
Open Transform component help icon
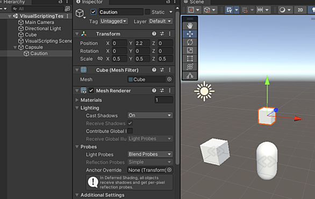click(154, 34)
